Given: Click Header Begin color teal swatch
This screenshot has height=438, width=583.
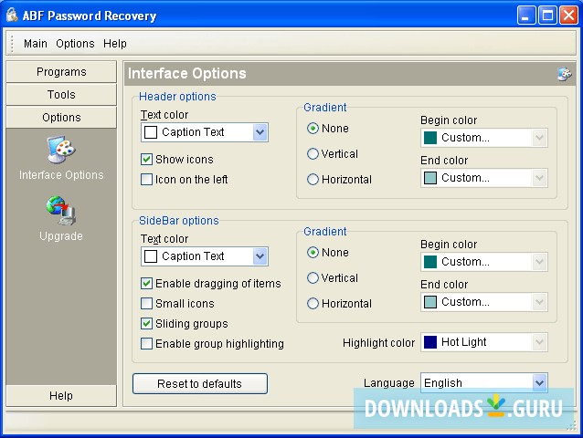Looking at the screenshot, I should pyautogui.click(x=430, y=138).
